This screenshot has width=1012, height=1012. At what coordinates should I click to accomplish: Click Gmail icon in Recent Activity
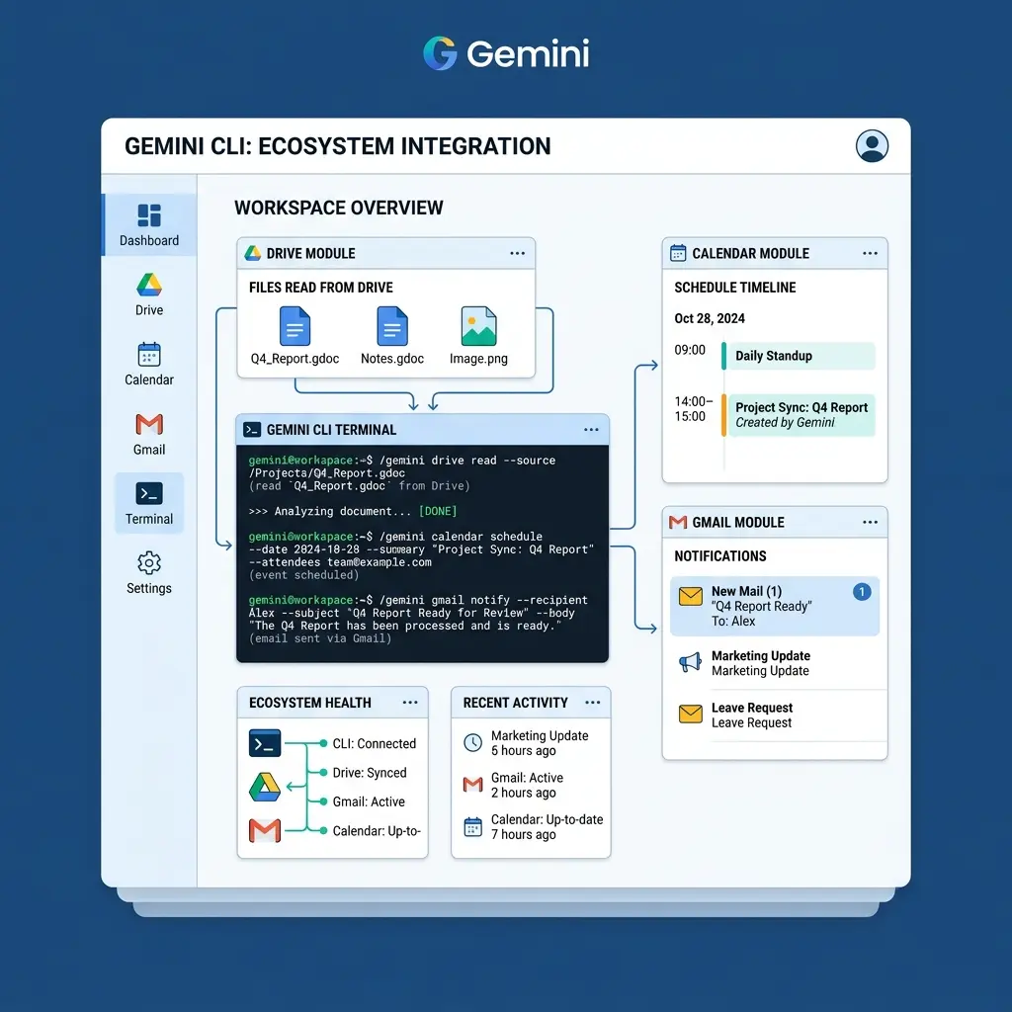point(473,784)
